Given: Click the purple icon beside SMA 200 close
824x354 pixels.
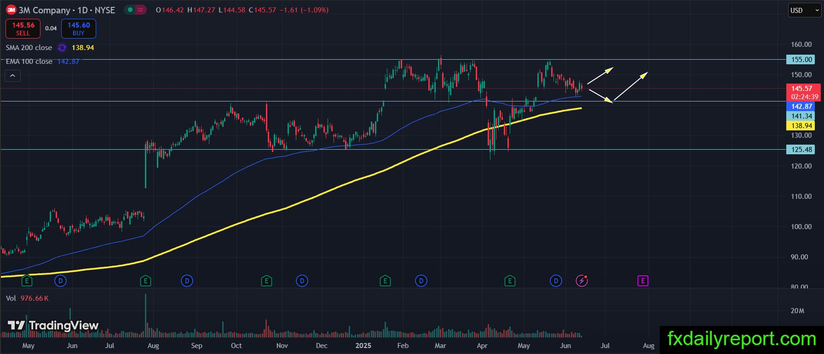Looking at the screenshot, I should [x=62, y=48].
